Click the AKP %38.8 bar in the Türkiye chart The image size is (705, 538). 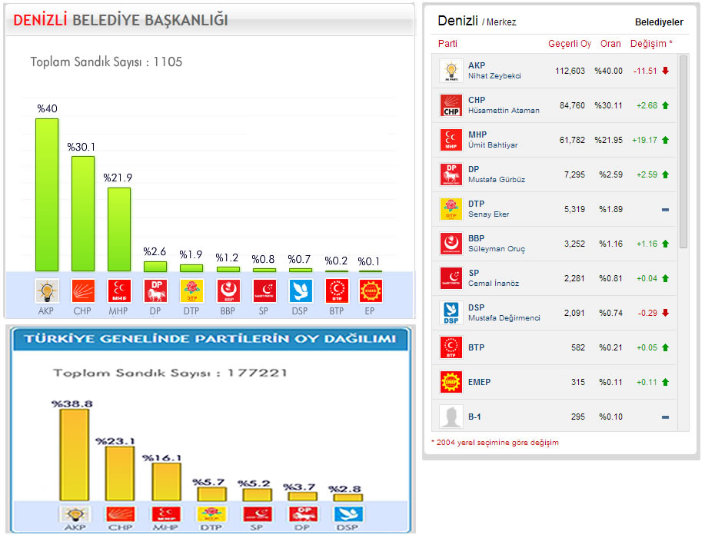[75, 454]
